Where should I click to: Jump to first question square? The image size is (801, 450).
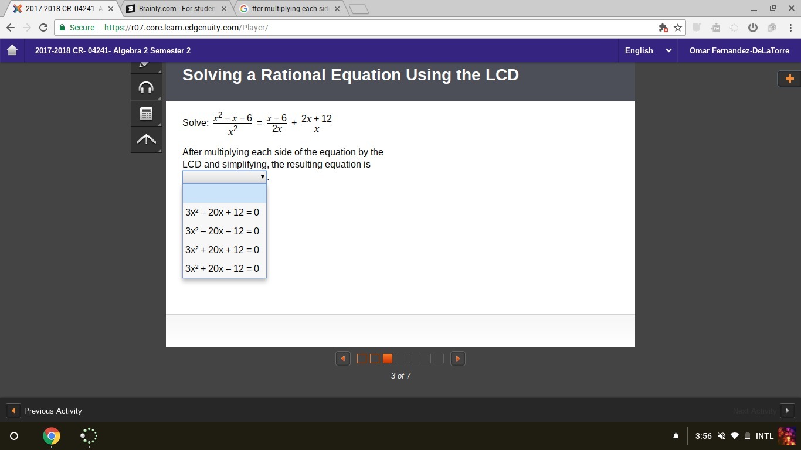pos(362,359)
